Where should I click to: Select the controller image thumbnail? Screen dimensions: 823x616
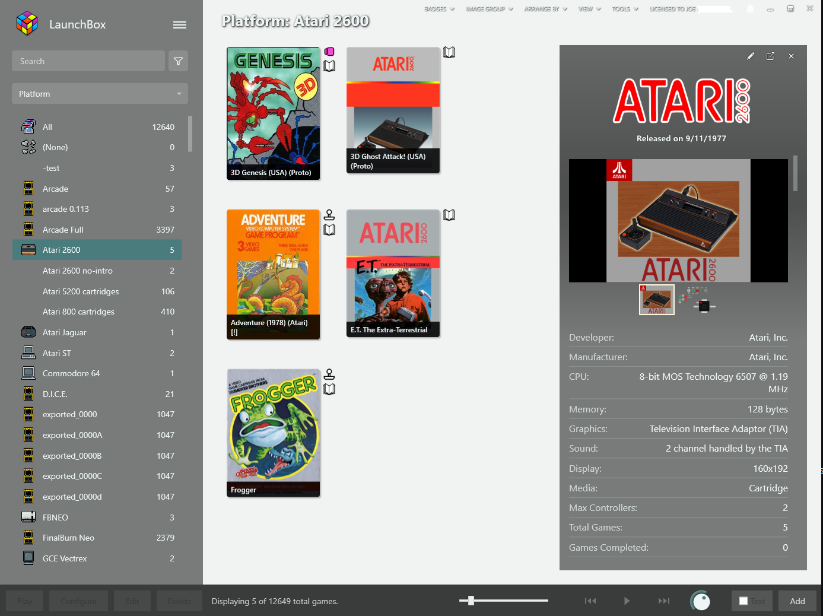point(697,299)
